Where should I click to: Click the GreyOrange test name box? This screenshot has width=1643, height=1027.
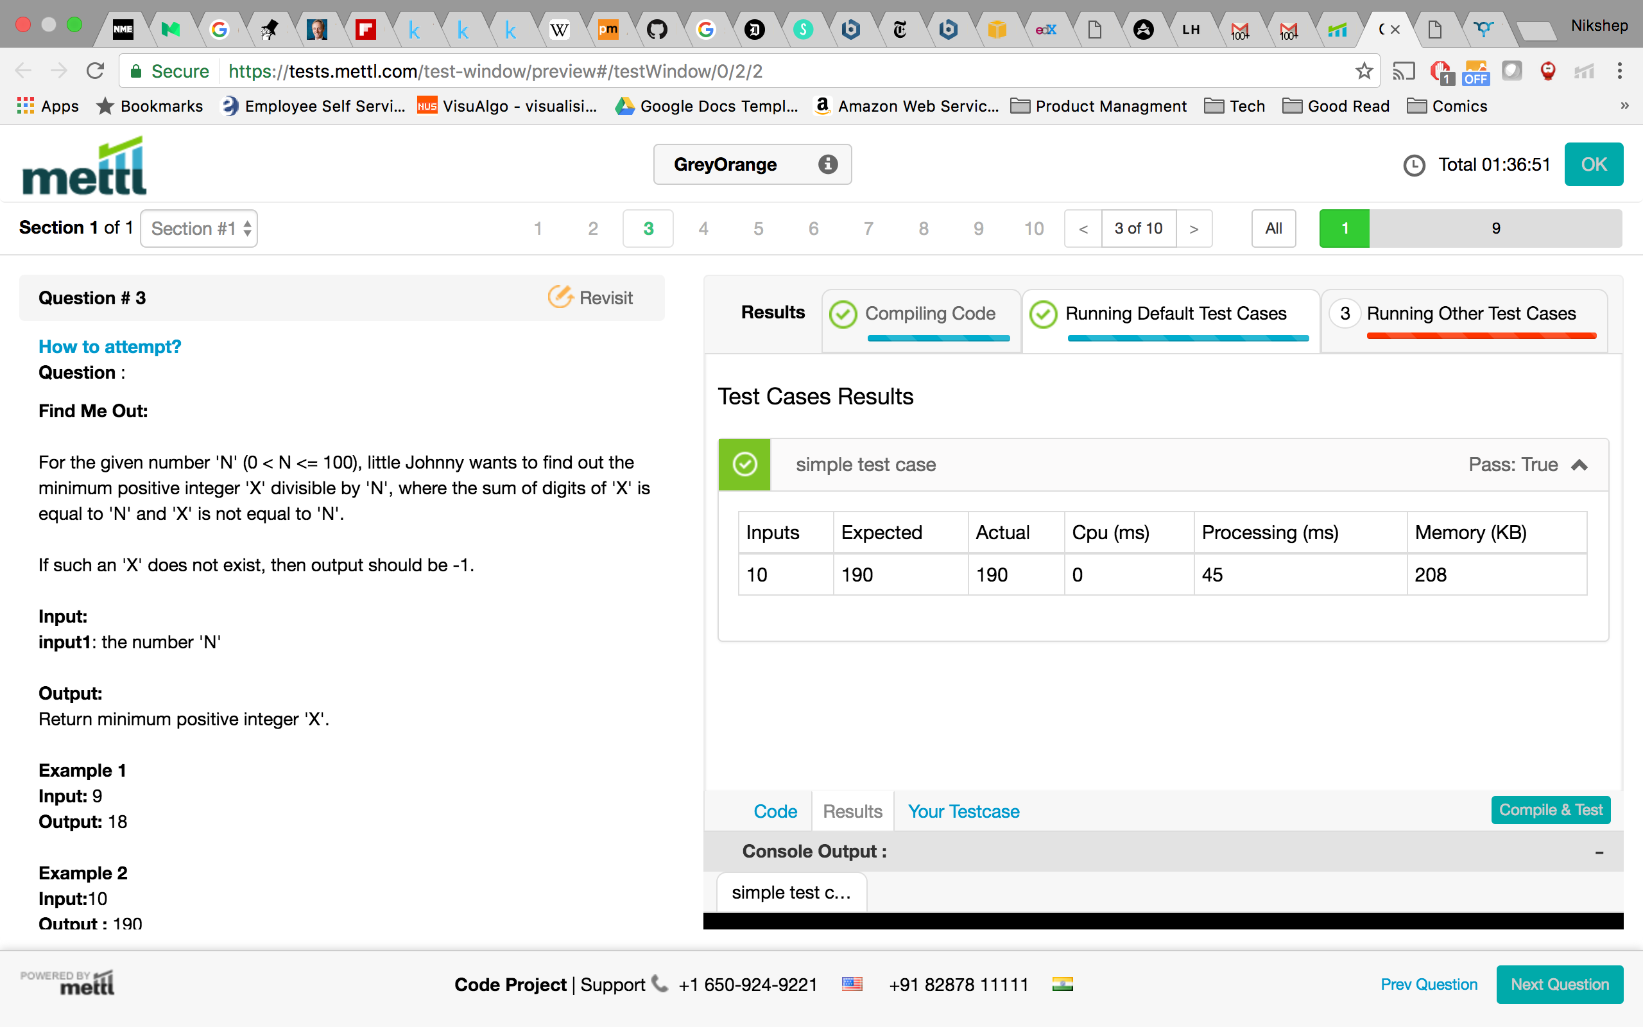click(x=752, y=164)
